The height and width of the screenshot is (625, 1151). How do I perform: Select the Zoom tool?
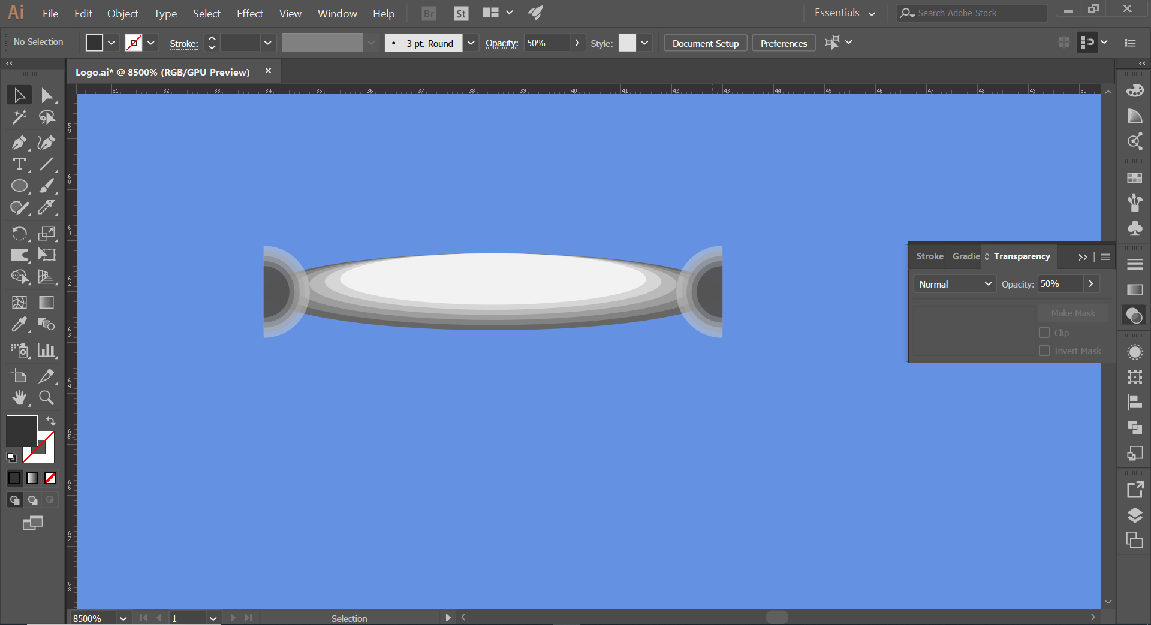click(47, 398)
